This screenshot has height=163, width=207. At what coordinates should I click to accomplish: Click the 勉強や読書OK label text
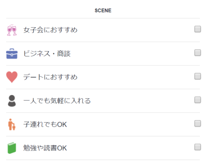(45, 148)
